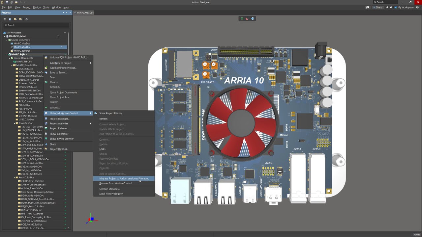Click Project Options in the context menu
Viewport: 422px width, 237px height.
pyautogui.click(x=59, y=149)
